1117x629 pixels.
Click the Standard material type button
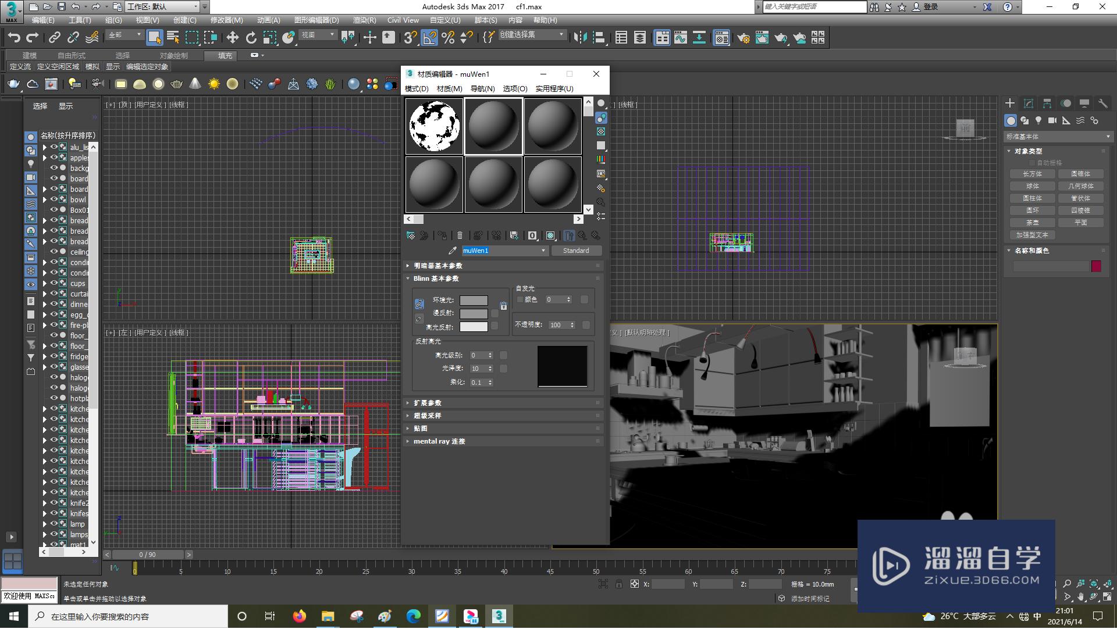tap(576, 251)
